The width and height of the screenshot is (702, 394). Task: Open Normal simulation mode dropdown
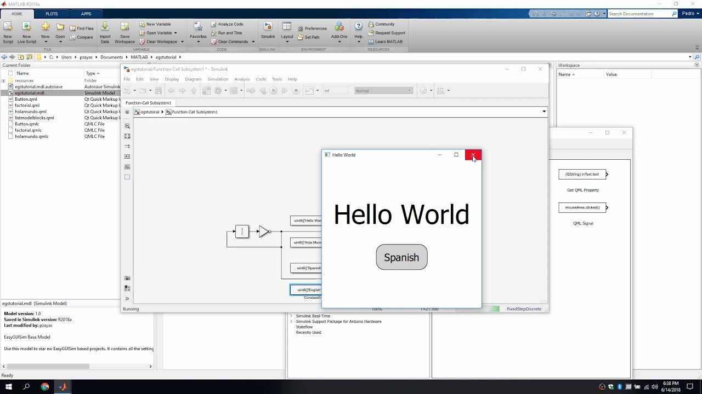383,91
